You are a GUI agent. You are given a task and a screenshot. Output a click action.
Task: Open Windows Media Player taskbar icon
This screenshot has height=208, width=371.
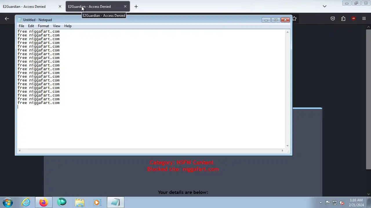(x=97, y=203)
